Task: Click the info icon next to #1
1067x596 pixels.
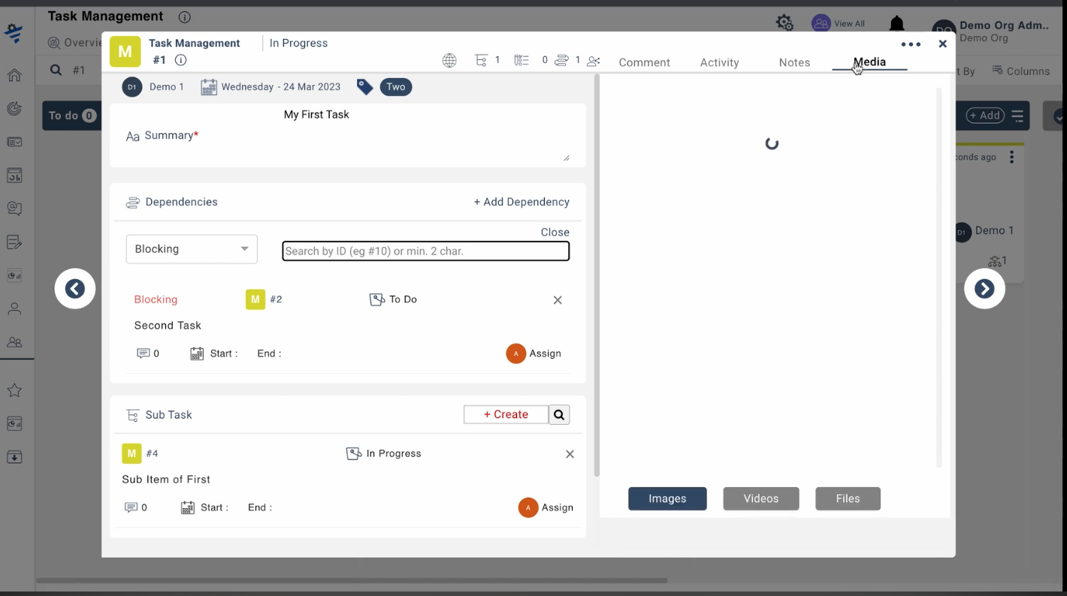Action: point(180,60)
